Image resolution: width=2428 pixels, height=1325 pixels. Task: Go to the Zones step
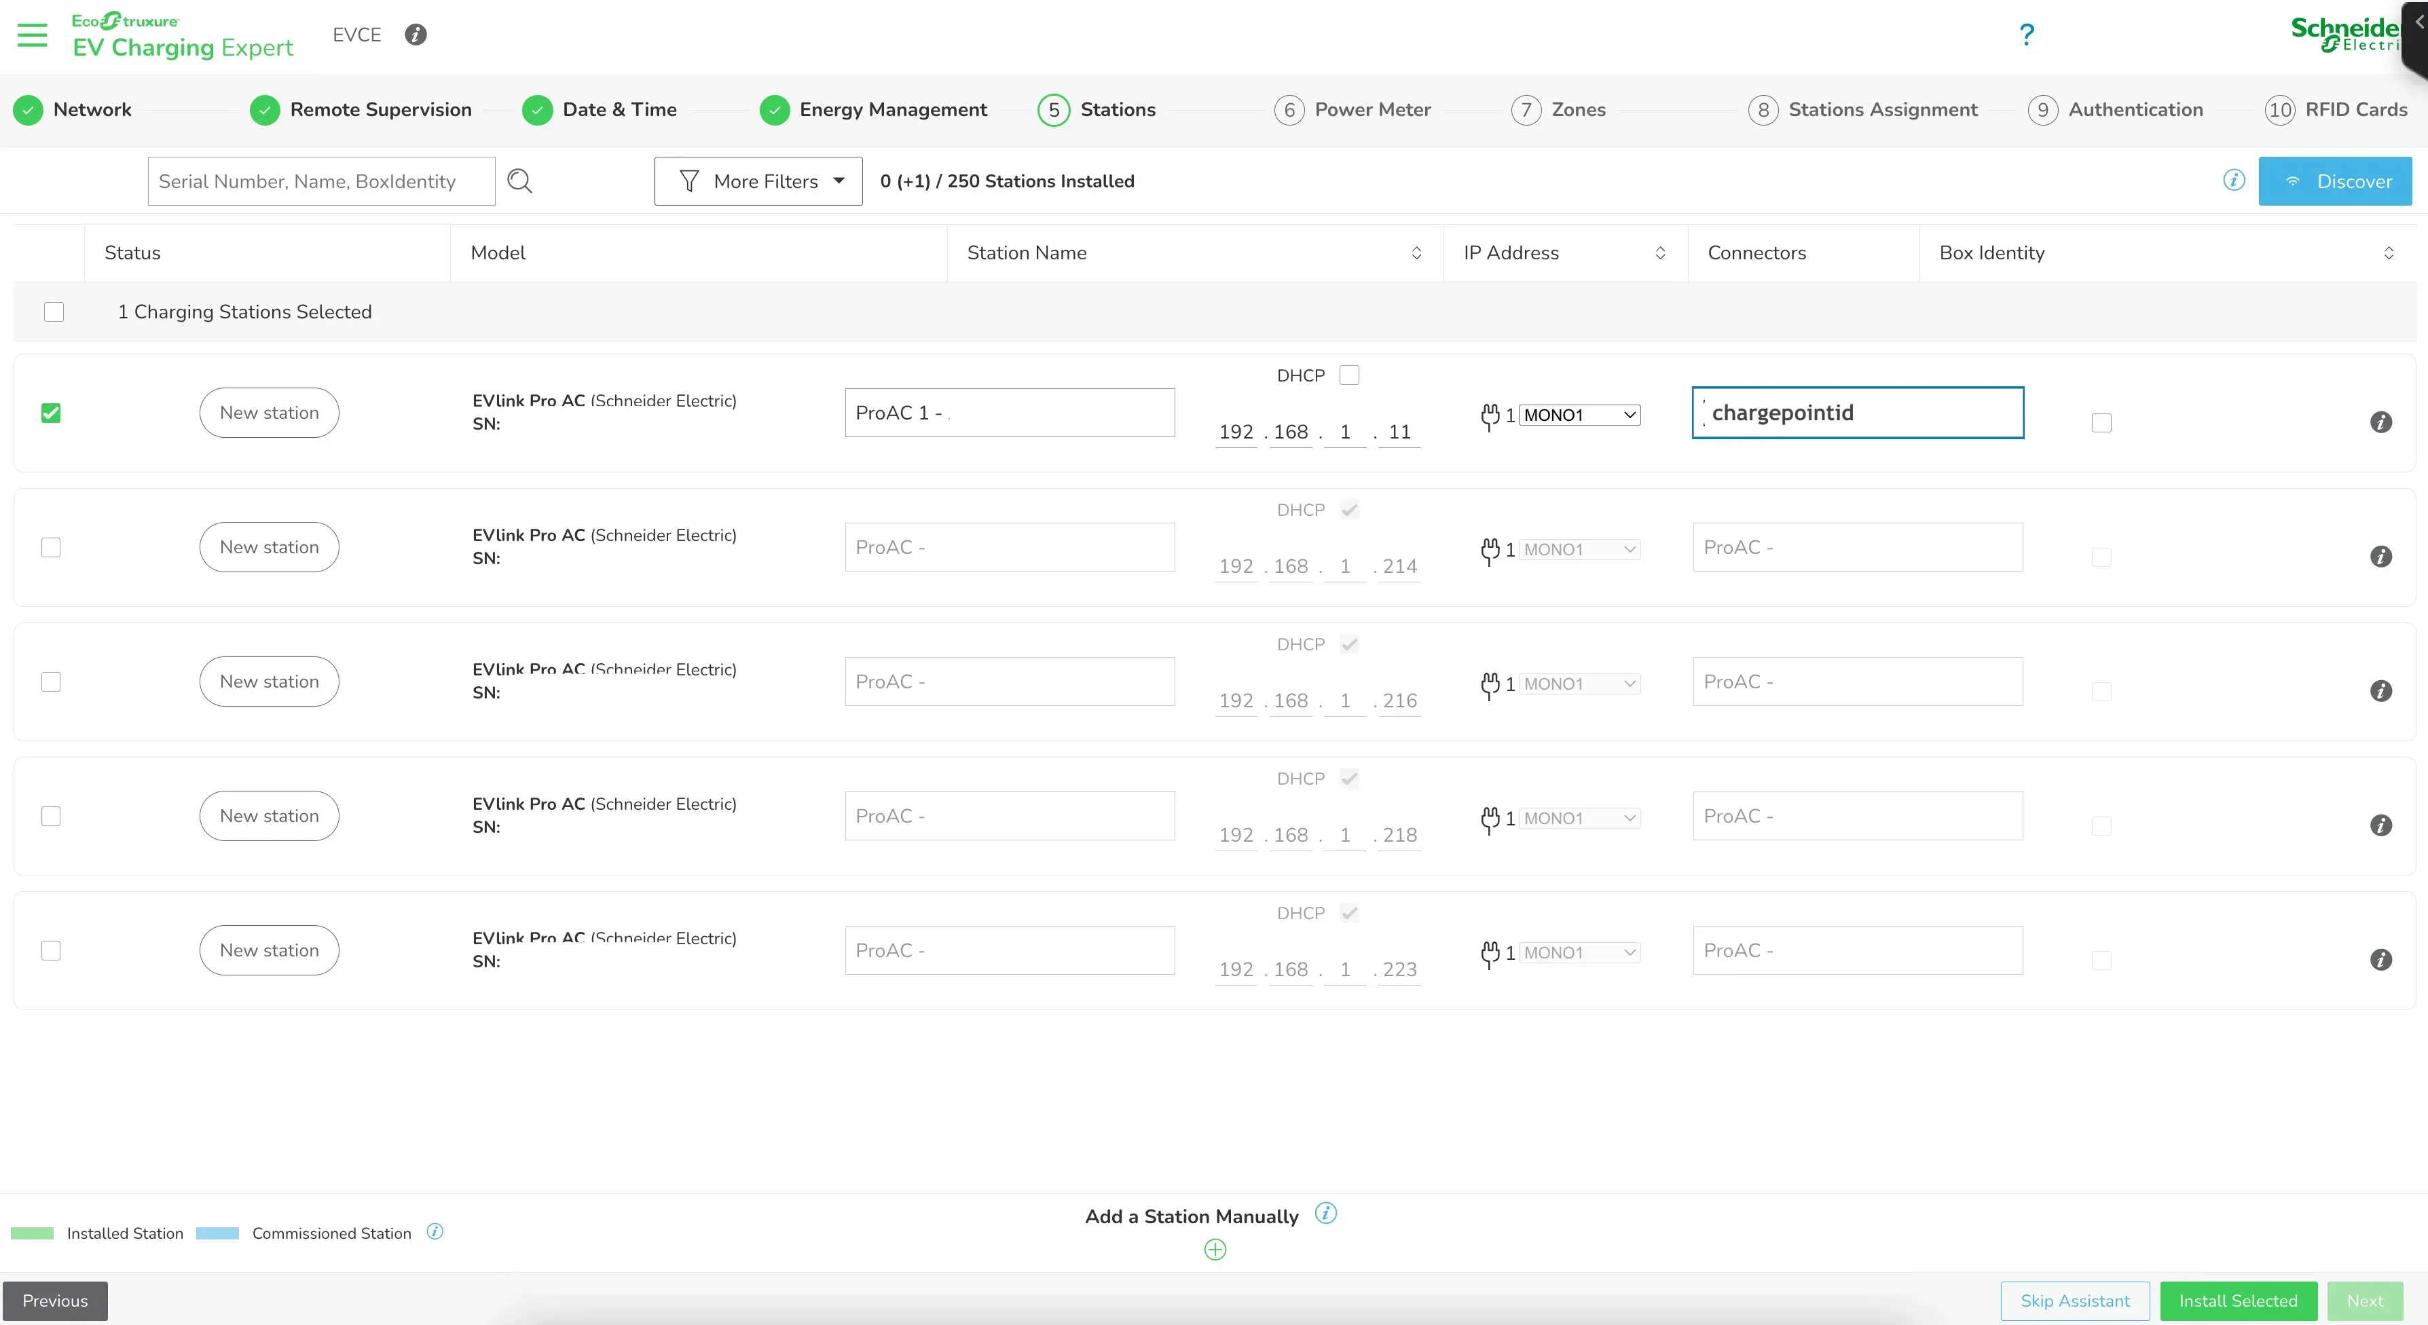point(1559,110)
